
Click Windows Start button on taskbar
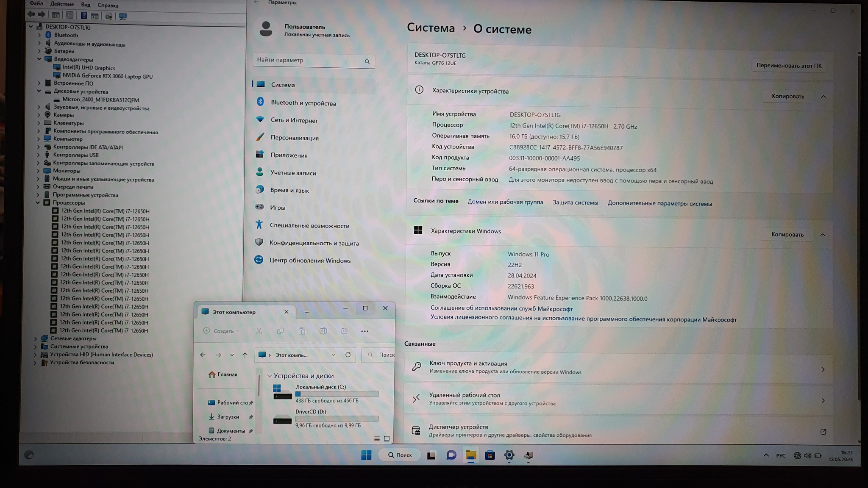coord(366,455)
